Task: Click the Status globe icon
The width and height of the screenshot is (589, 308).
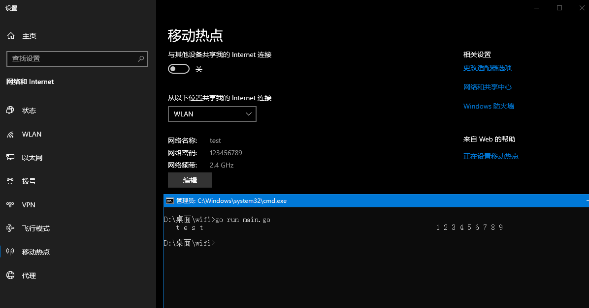Action: [10, 110]
